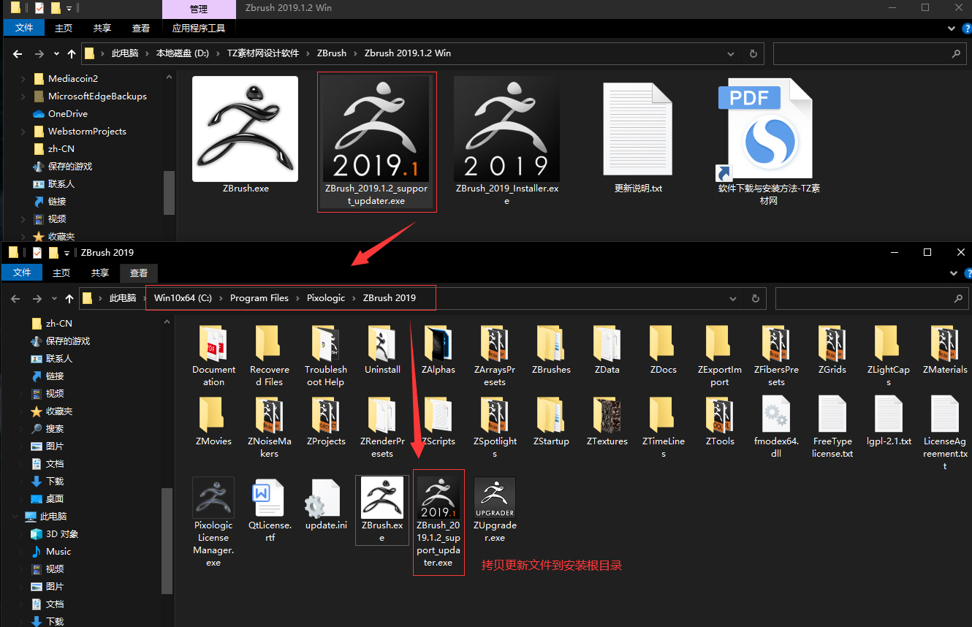Open address history dropdown in ZBrush 2019 window
972x627 pixels.
(733, 298)
